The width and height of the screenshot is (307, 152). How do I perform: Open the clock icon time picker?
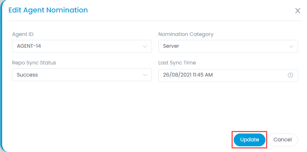(290, 75)
